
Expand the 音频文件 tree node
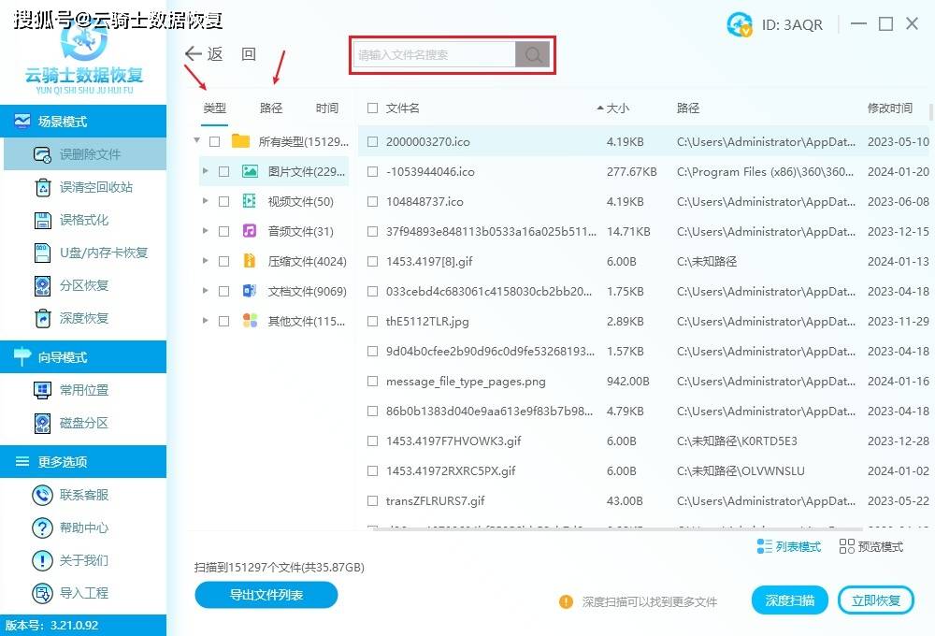pyautogui.click(x=205, y=231)
